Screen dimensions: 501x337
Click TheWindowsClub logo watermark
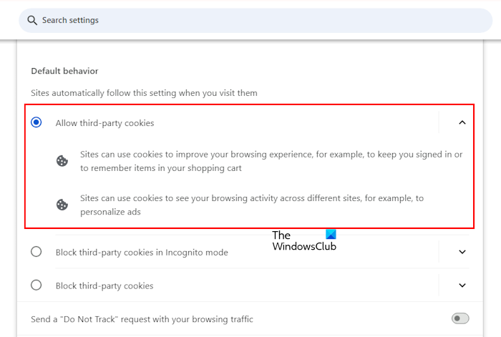304,240
